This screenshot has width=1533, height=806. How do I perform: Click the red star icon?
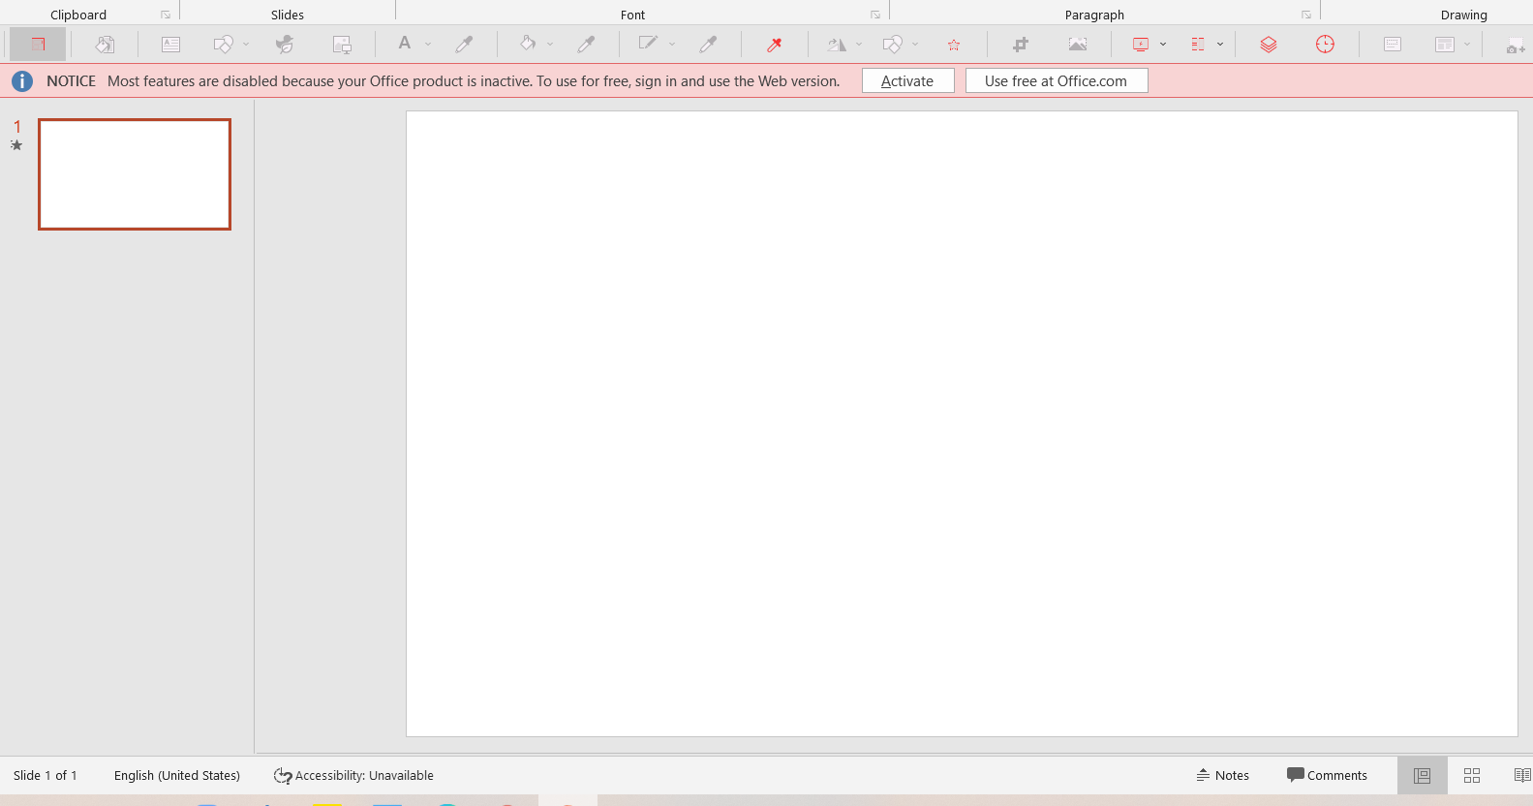pyautogui.click(x=954, y=46)
